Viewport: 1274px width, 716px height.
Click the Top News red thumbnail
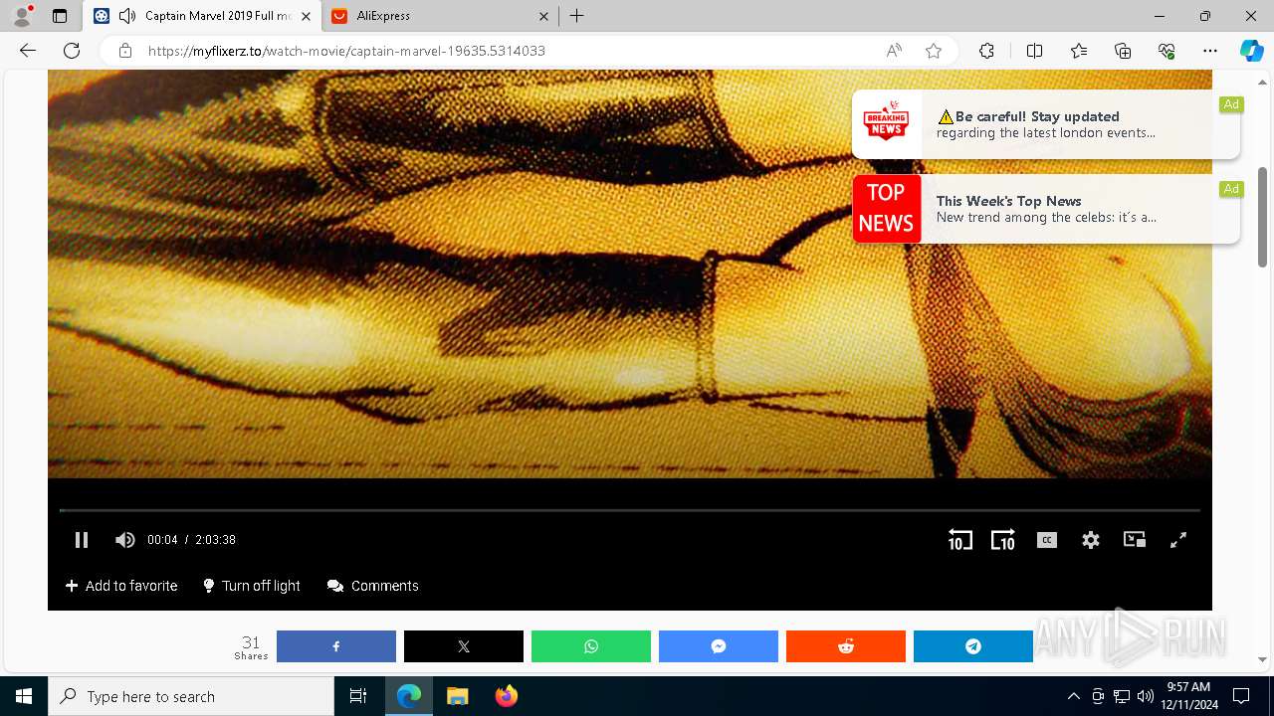pos(886,209)
